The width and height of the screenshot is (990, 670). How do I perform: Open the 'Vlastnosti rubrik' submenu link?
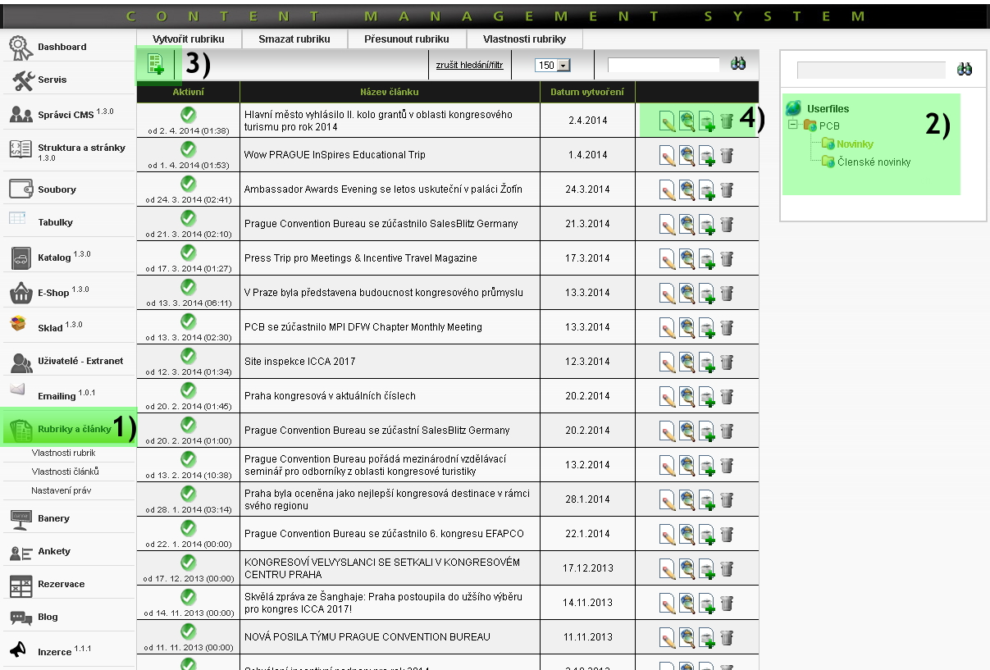[63, 453]
